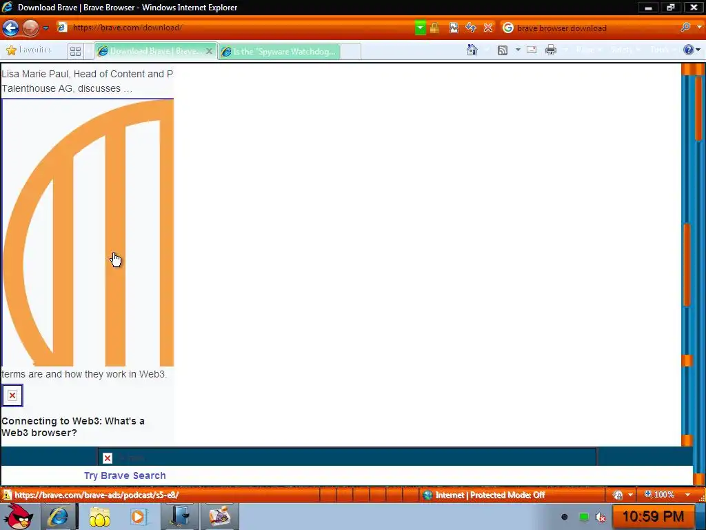Click the blue book taskbar icon

click(x=180, y=516)
